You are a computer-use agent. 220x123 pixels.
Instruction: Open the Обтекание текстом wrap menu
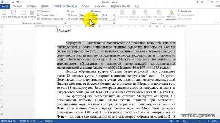pos(134,15)
